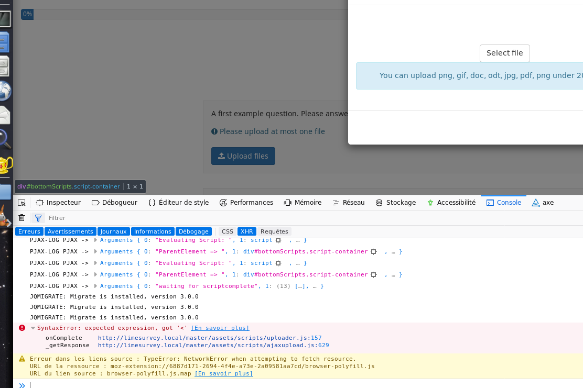Collapse the SyntaxError stack trace
The width and height of the screenshot is (583, 388).
tap(33, 328)
